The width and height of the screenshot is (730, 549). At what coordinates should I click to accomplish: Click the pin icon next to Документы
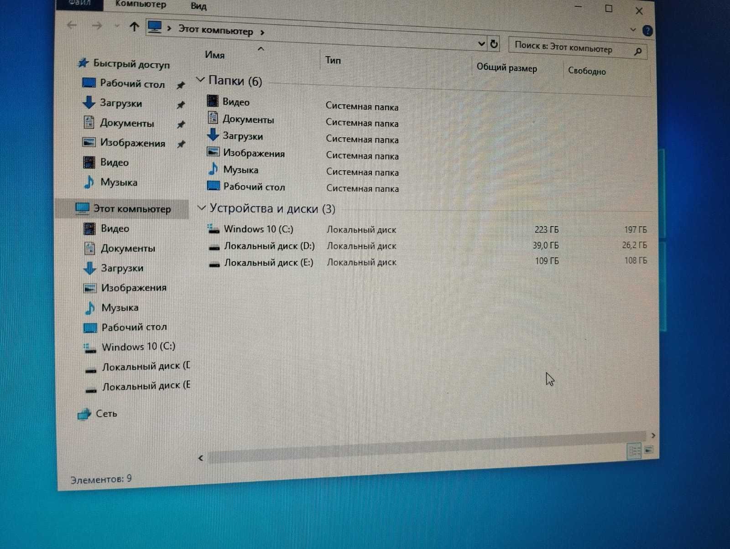click(181, 124)
